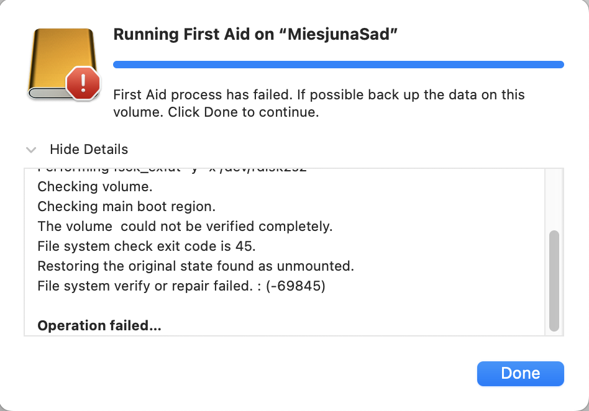Select the partially hidden fsck_exfat log line
This screenshot has height=411, width=589.
pos(172,170)
